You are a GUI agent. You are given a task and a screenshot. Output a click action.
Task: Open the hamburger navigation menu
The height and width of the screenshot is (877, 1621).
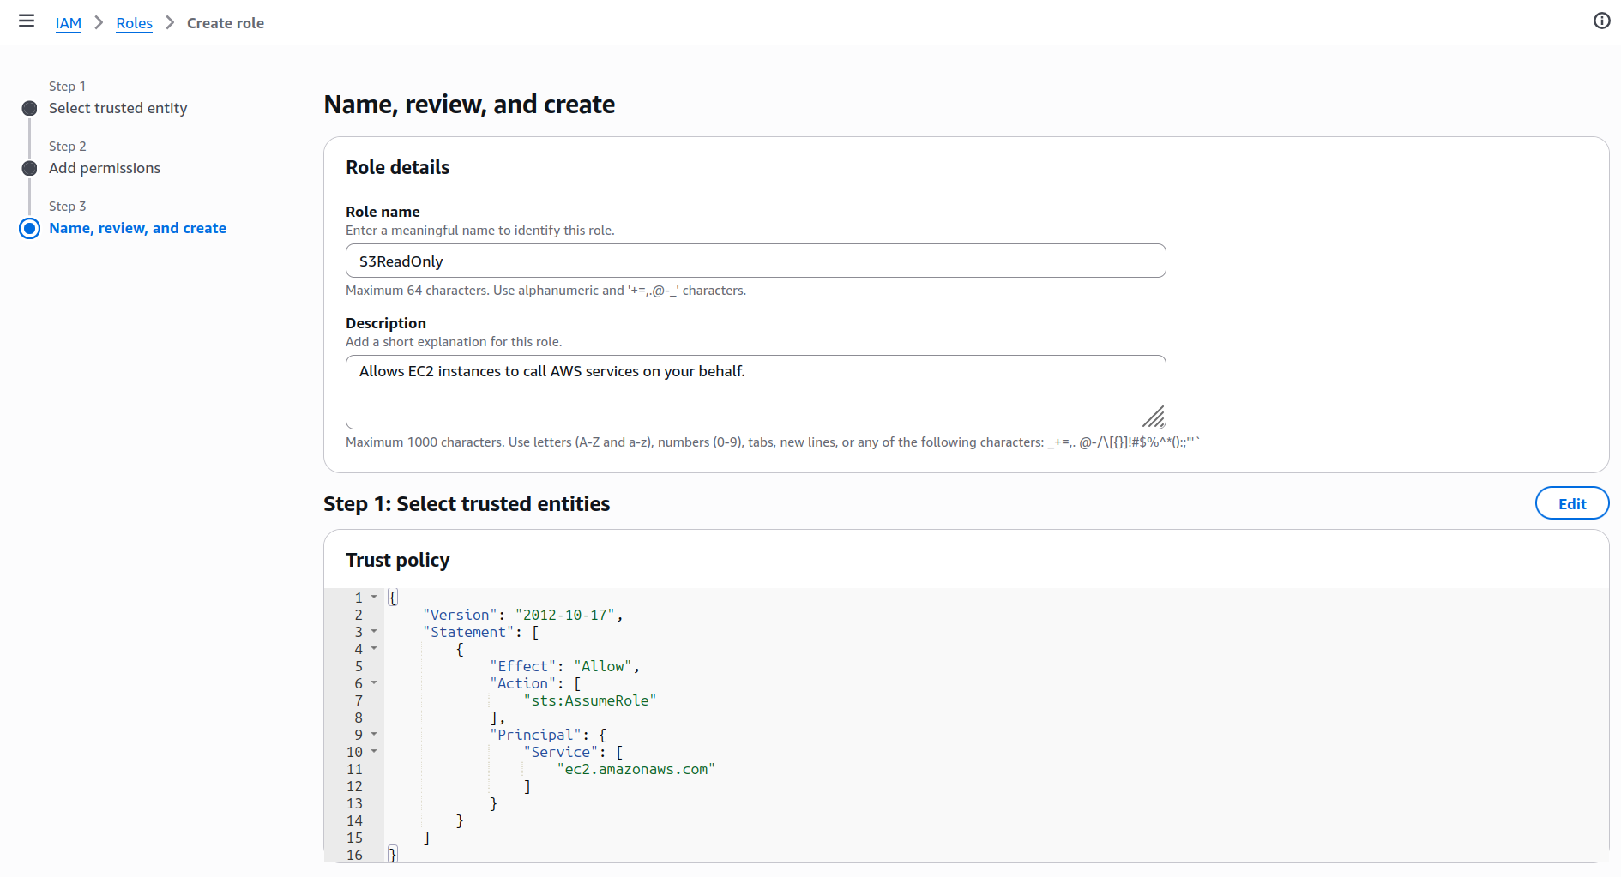tap(27, 21)
